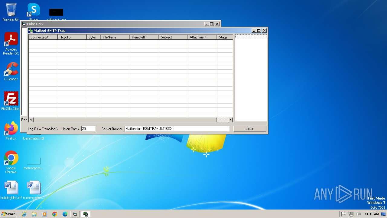Edit the Server Banner text field
This screenshot has height=218, width=387.
point(177,129)
